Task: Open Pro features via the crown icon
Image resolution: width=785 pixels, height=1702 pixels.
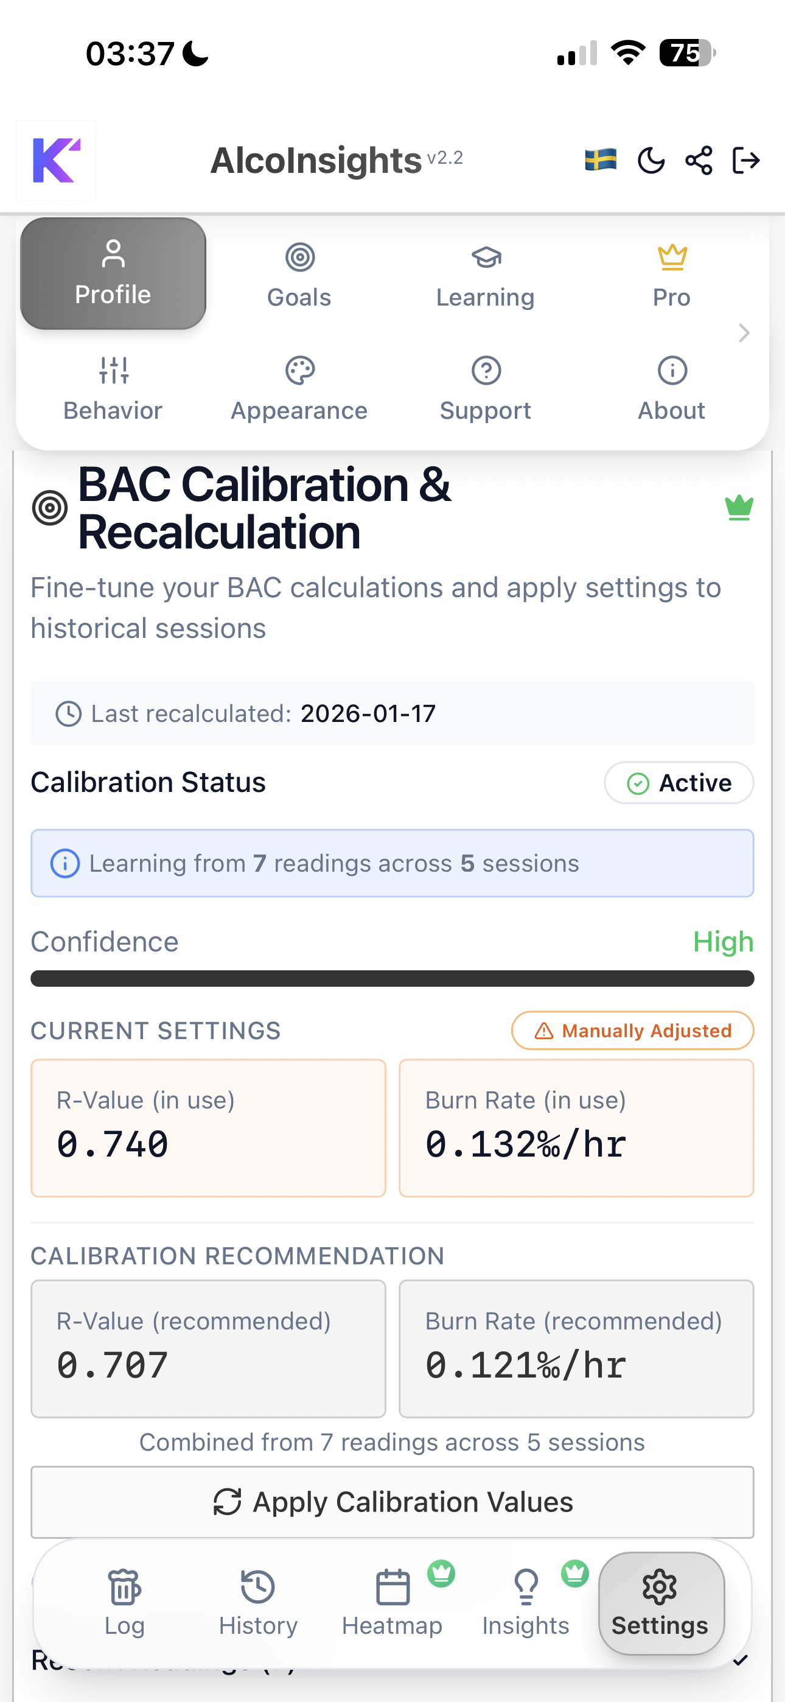Action: click(x=671, y=273)
